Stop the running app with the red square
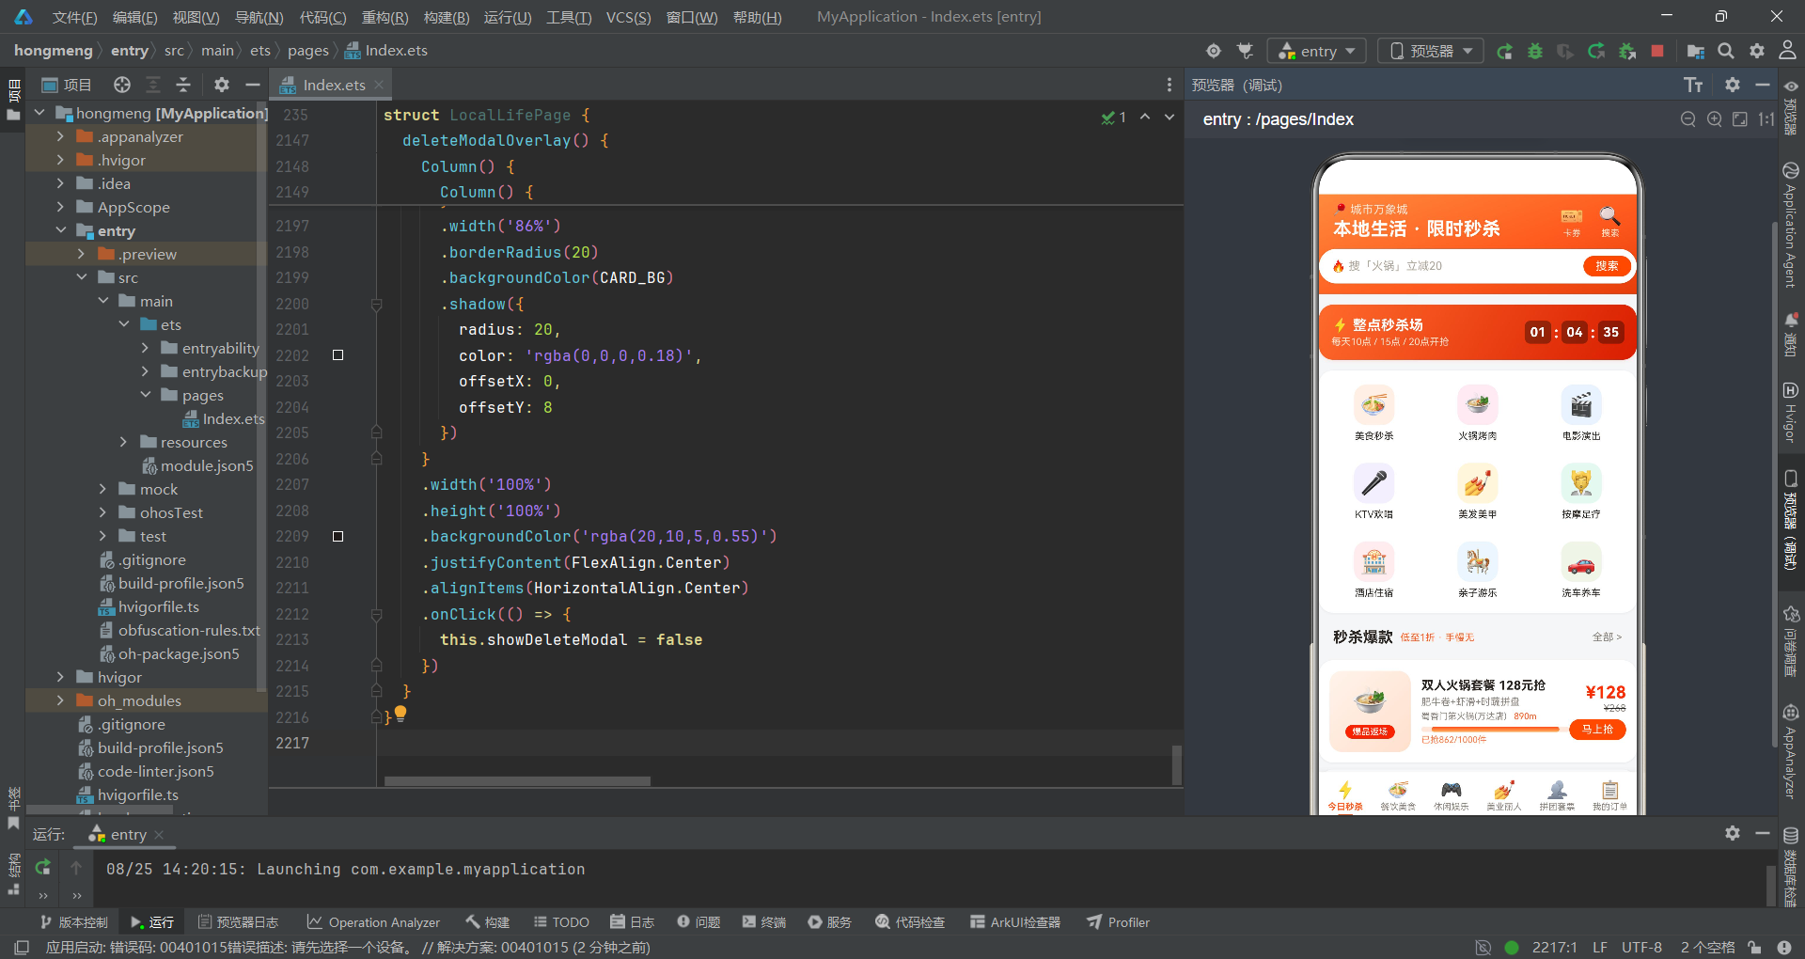The height and width of the screenshot is (959, 1805). 1657,51
